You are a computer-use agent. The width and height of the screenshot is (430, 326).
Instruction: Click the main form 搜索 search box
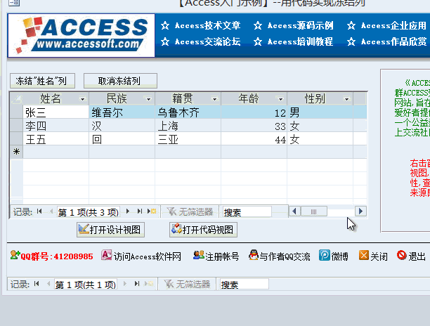point(245,285)
